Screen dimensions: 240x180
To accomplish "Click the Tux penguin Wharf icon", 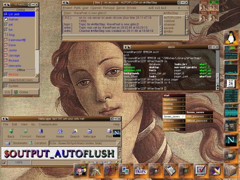I will pyautogui.click(x=231, y=37).
